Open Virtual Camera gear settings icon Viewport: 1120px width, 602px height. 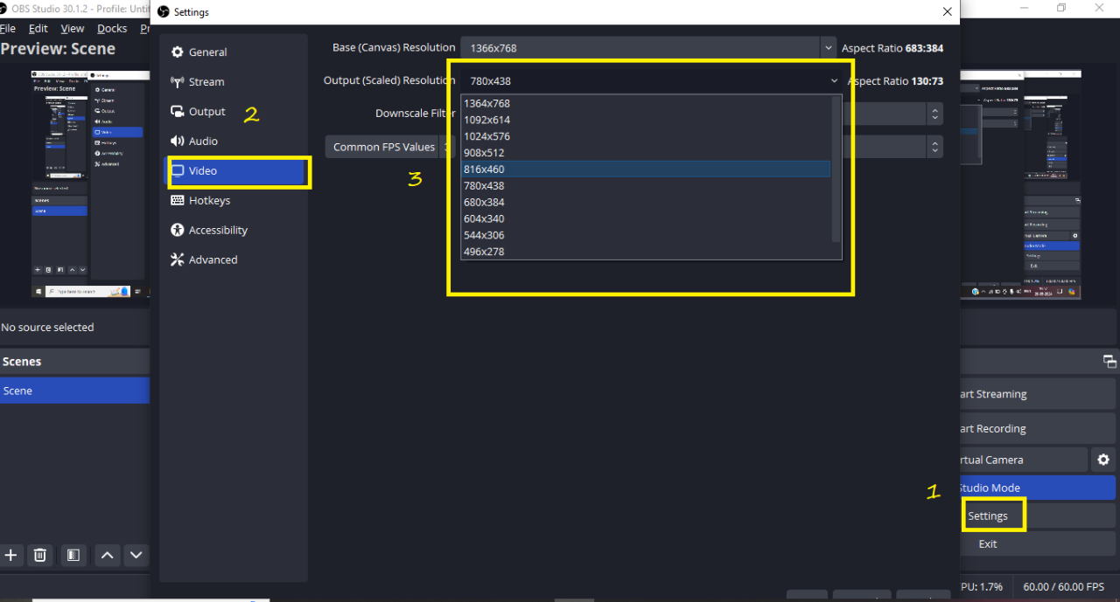click(1103, 460)
